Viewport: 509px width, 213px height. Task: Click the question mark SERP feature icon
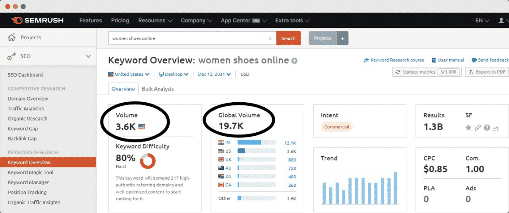487,128
